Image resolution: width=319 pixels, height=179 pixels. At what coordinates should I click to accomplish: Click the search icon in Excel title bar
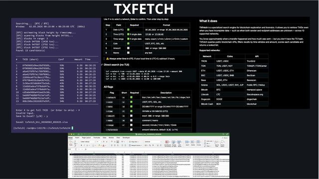click(223, 134)
